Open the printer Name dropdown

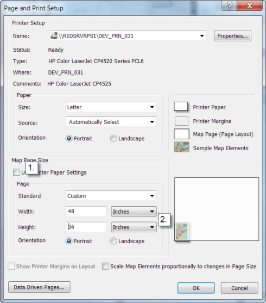point(202,36)
